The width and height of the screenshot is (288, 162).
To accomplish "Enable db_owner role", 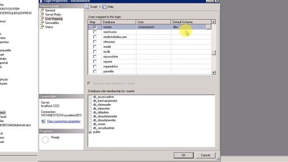I will click(x=90, y=124).
